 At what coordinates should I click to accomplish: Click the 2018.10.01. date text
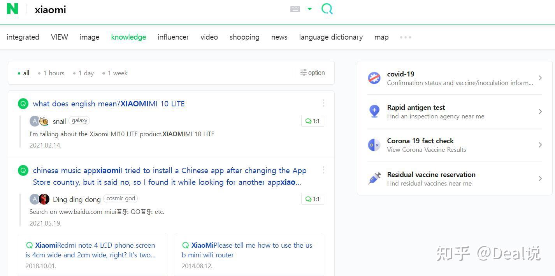[x=41, y=266]
